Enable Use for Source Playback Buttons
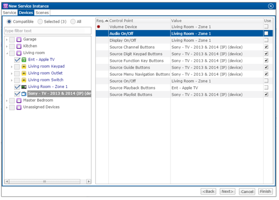 pos(266,87)
